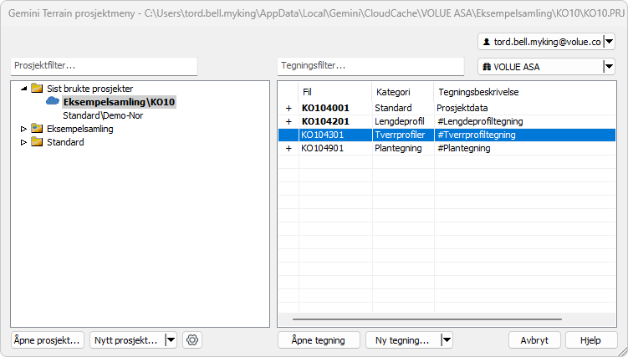Open the VOLUE ASA organization dropdown
Image resolution: width=628 pixels, height=357 pixels.
click(x=608, y=67)
